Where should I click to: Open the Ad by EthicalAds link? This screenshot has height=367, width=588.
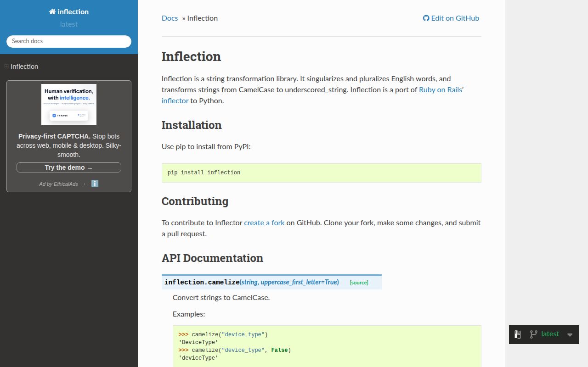tap(58, 184)
